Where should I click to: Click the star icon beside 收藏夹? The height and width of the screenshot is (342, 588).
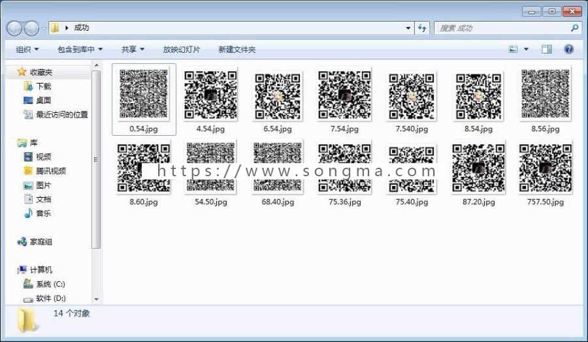pyautogui.click(x=22, y=72)
